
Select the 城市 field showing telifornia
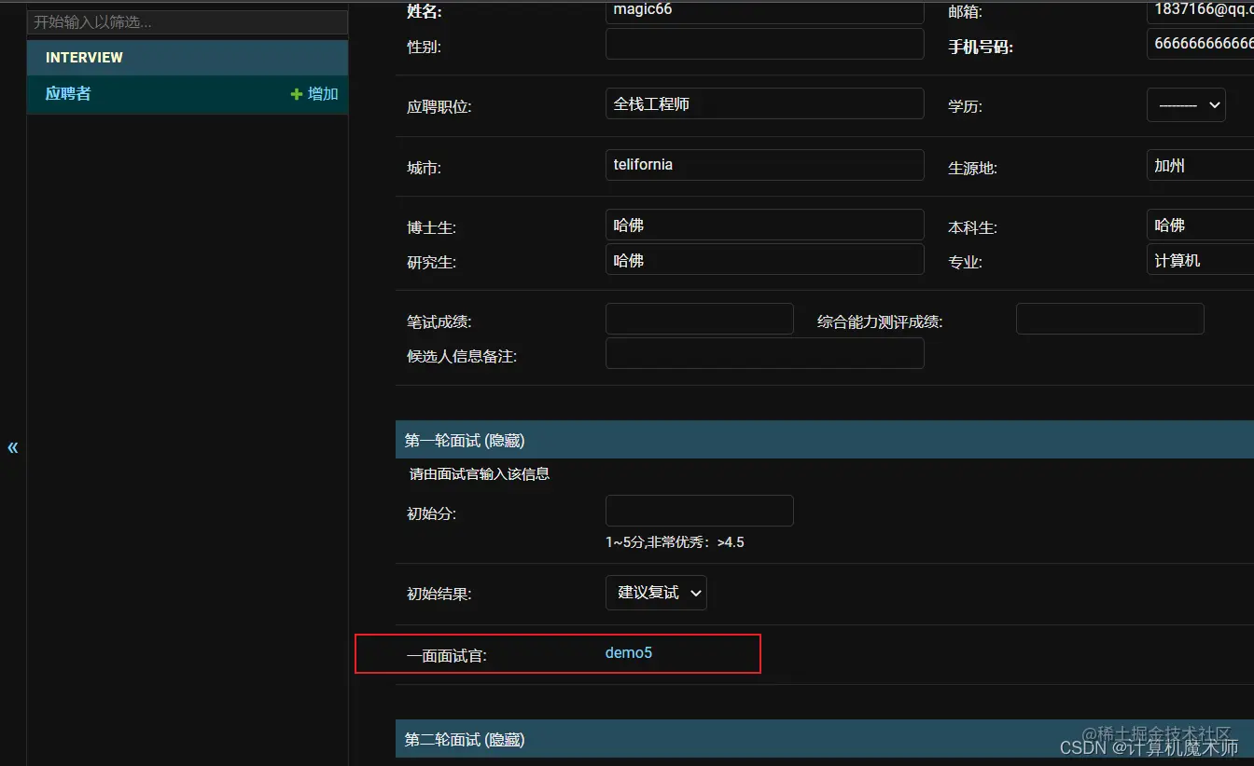coord(764,164)
